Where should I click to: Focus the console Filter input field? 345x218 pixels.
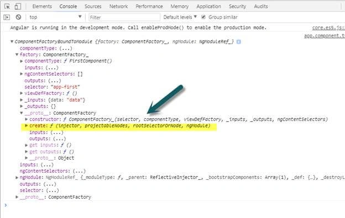(x=124, y=17)
